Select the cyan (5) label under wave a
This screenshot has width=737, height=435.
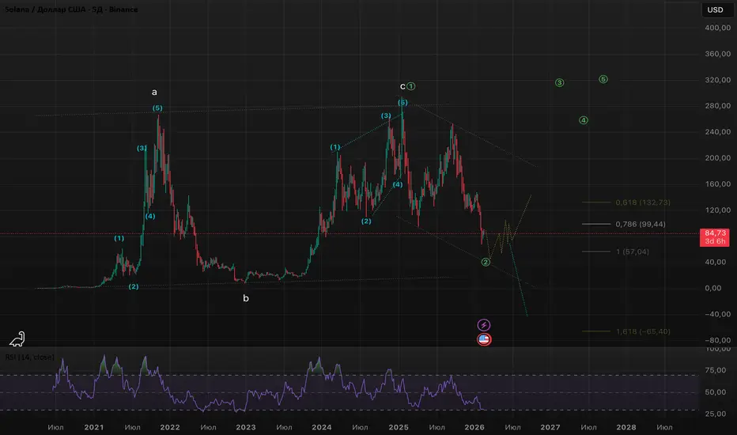click(157, 108)
